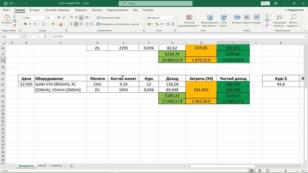Viewport: 308px width, 173px height.
Task: Open Format as Table (Форматировать как таблицу)
Action: (210, 21)
